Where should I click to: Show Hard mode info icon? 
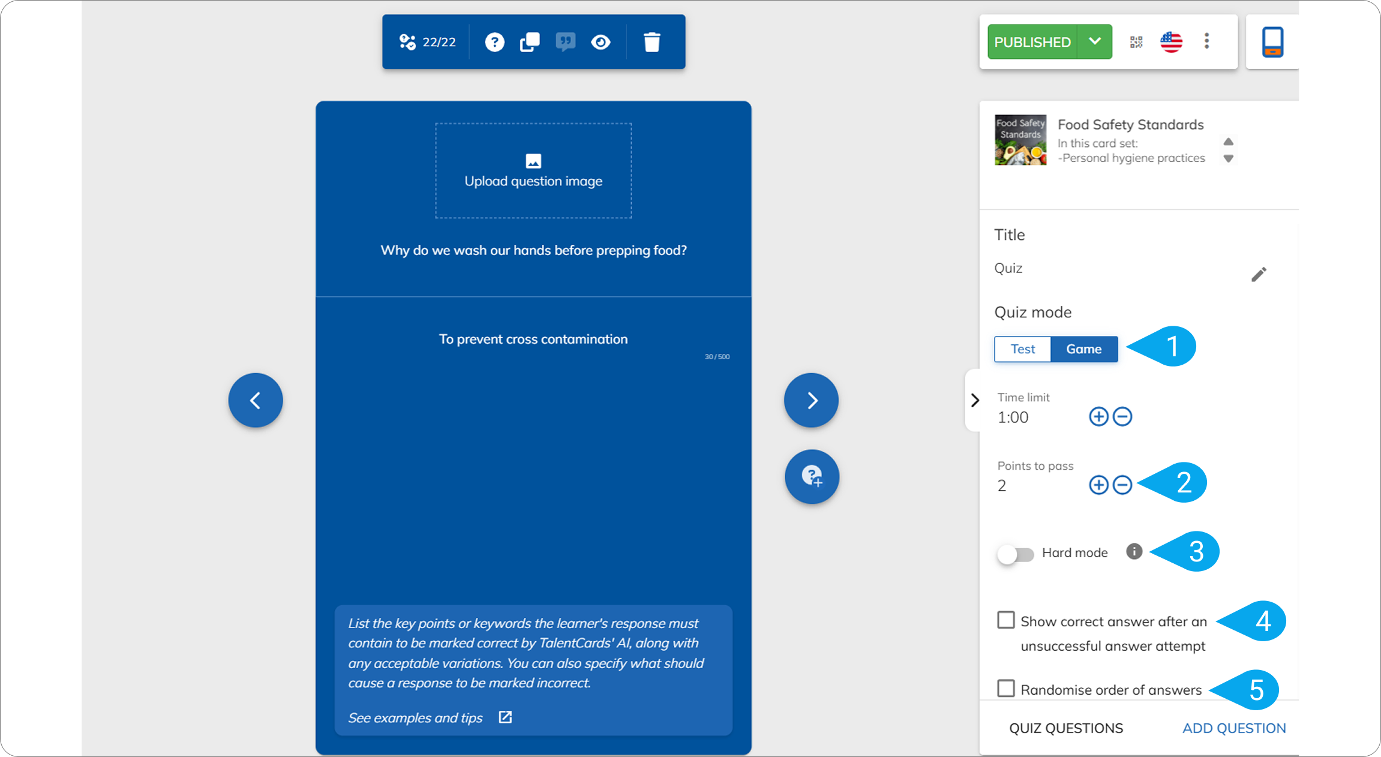(x=1134, y=551)
